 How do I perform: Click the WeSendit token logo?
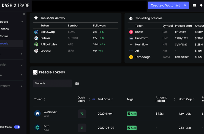(37, 114)
